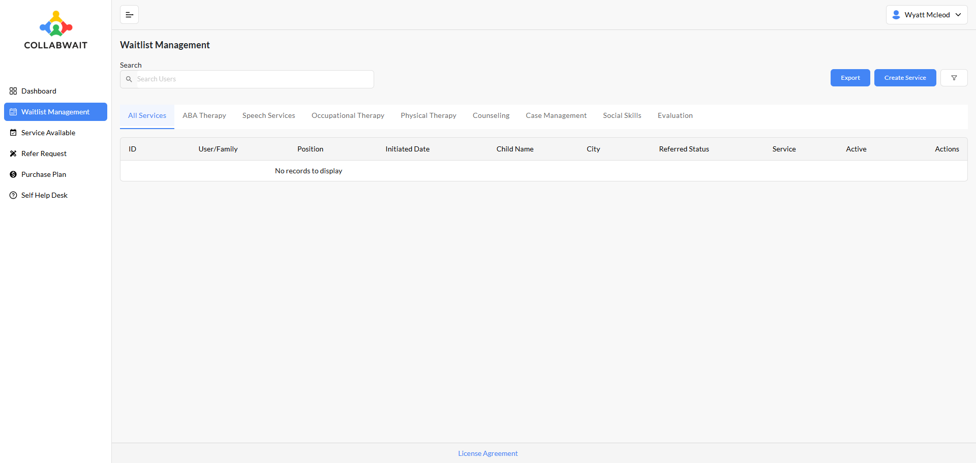Click the search magnifier icon
Image resolution: width=976 pixels, height=463 pixels.
129,79
